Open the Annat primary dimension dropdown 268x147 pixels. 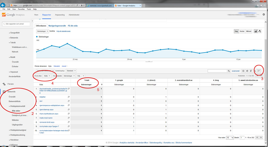point(65,66)
